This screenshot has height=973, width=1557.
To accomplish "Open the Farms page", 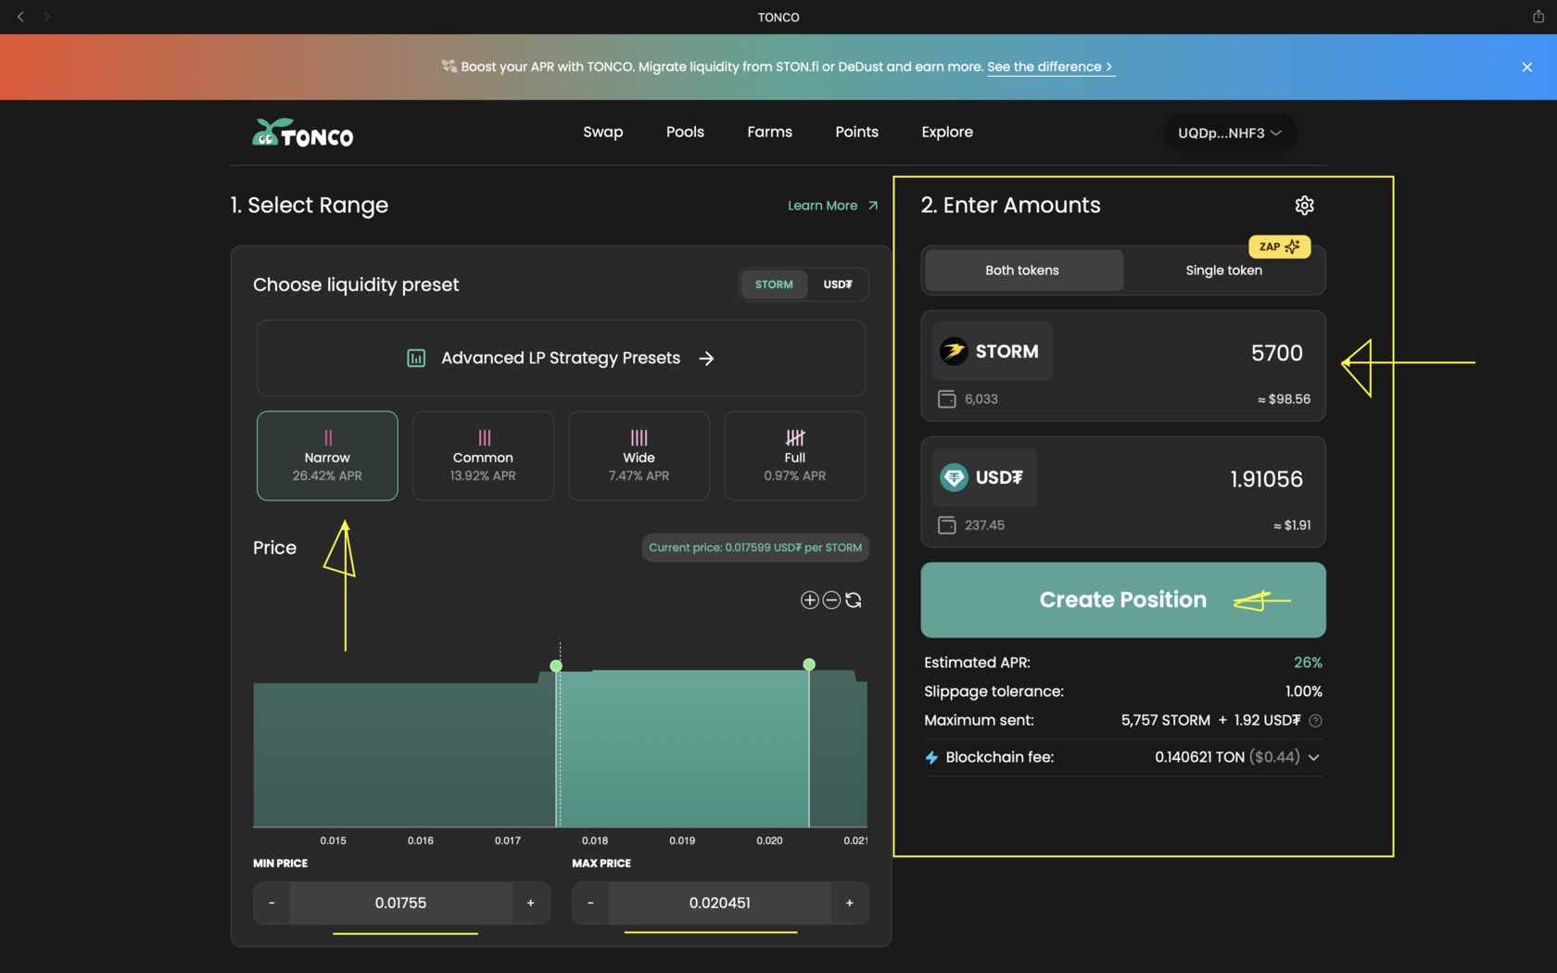I will 769,132.
